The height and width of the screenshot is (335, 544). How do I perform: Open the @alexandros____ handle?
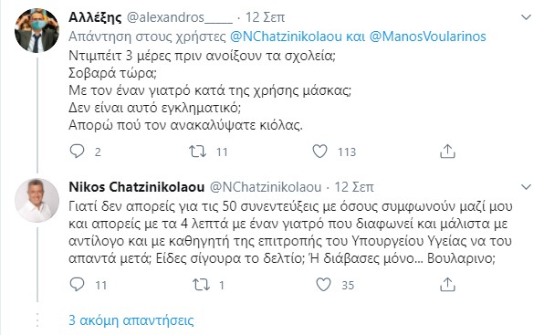(x=180, y=17)
